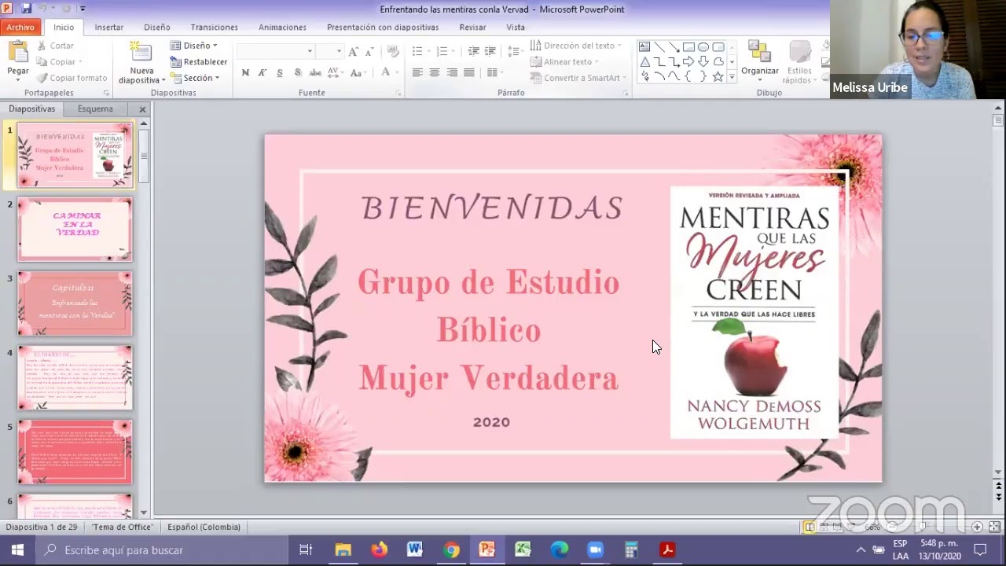
Task: Select the rectangle shape
Action: click(688, 47)
